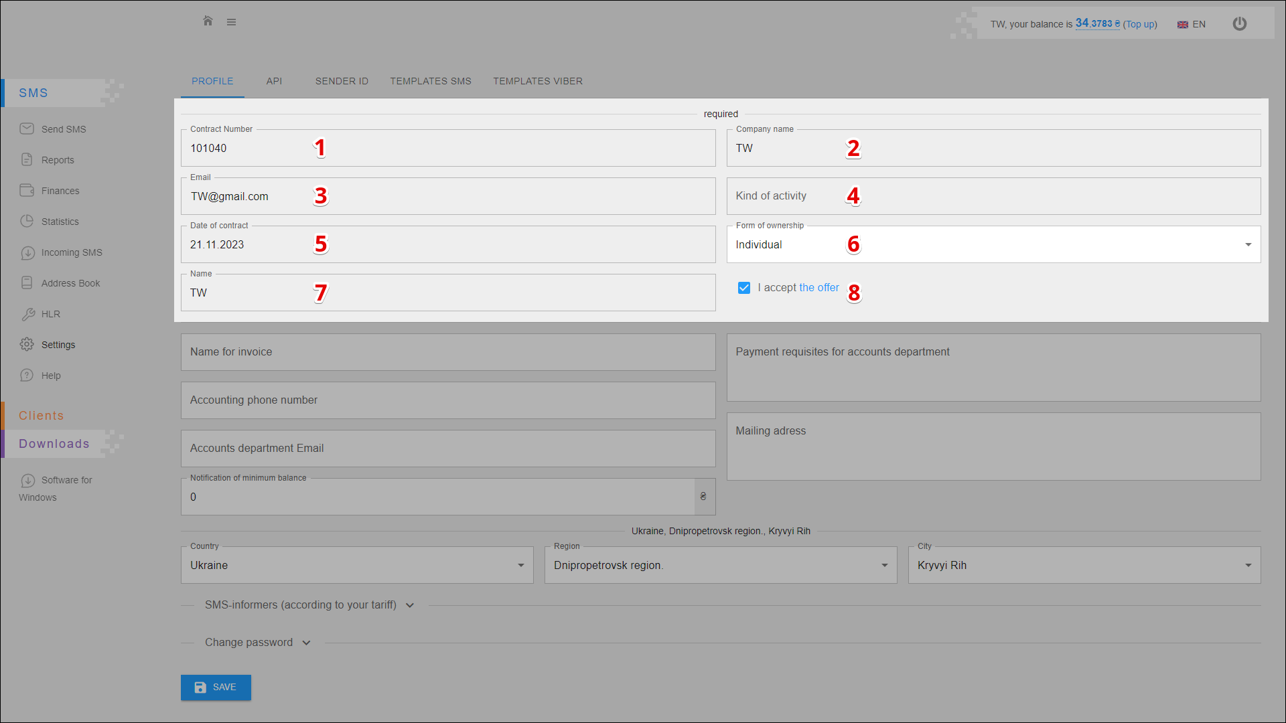This screenshot has width=1286, height=723.
Task: Click the Top up link
Action: (1140, 24)
